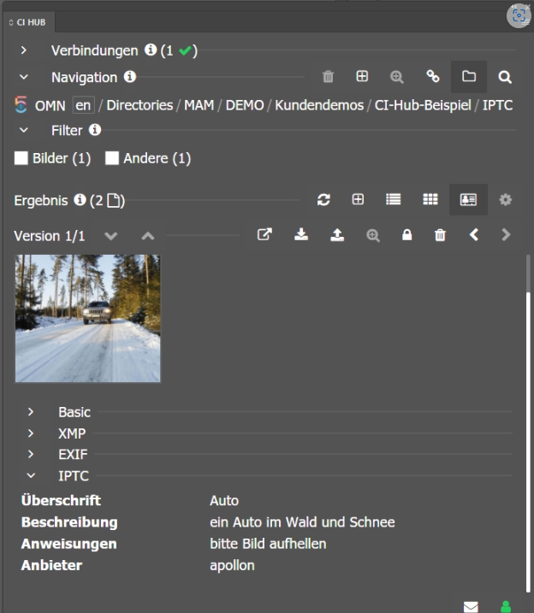Enable the Andere (1) filter checkbox
Screen dimensions: 534x613
pyautogui.click(x=112, y=158)
